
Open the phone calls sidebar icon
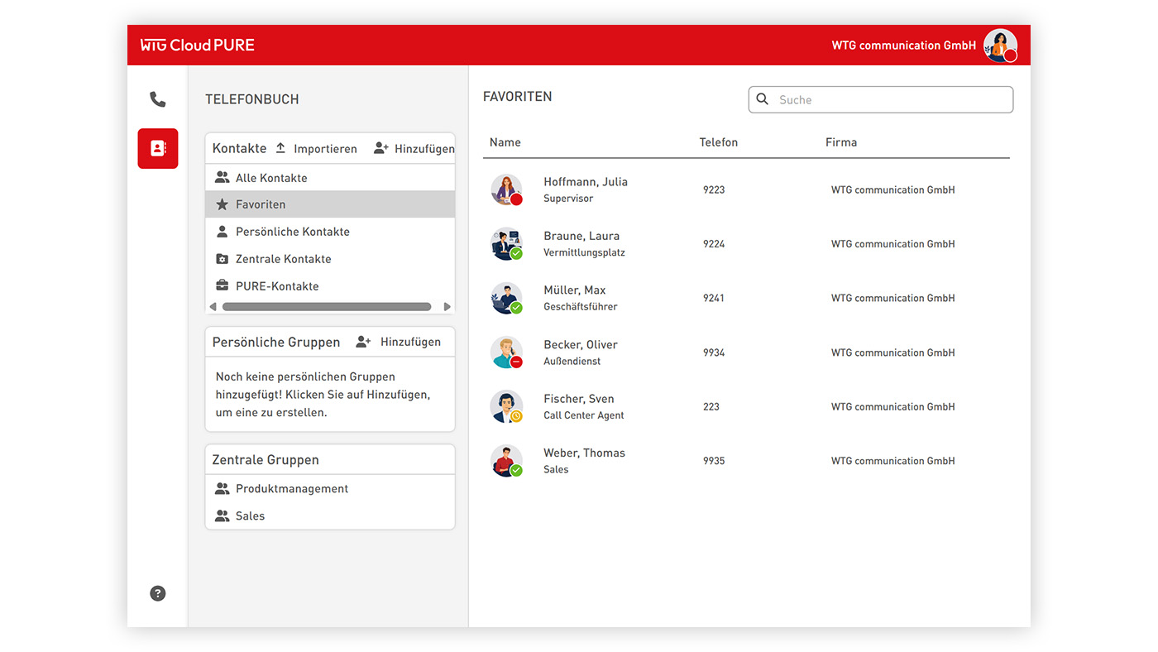pyautogui.click(x=158, y=99)
